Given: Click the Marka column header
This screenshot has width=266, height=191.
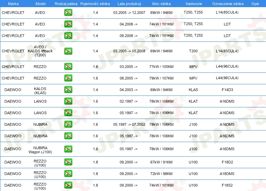Looking at the screenshot, I should pyautogui.click(x=13, y=4).
